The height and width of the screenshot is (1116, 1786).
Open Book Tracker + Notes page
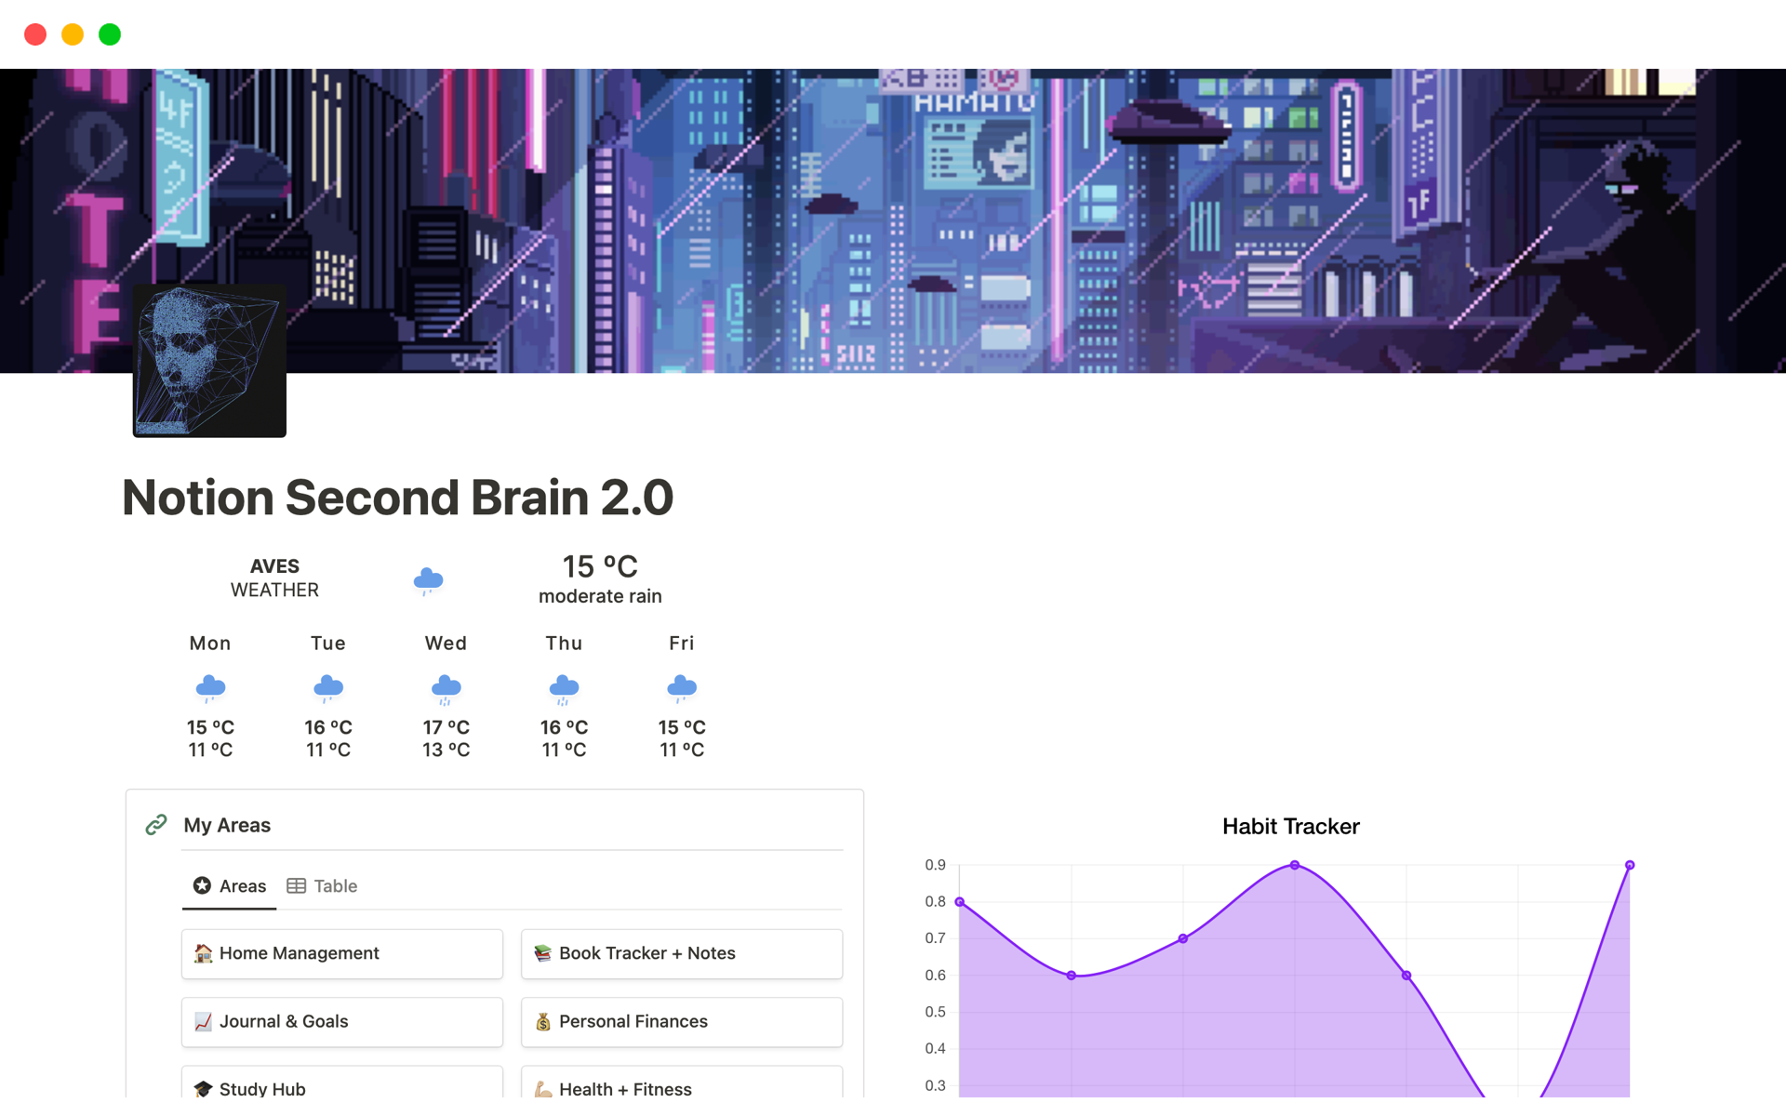(681, 953)
